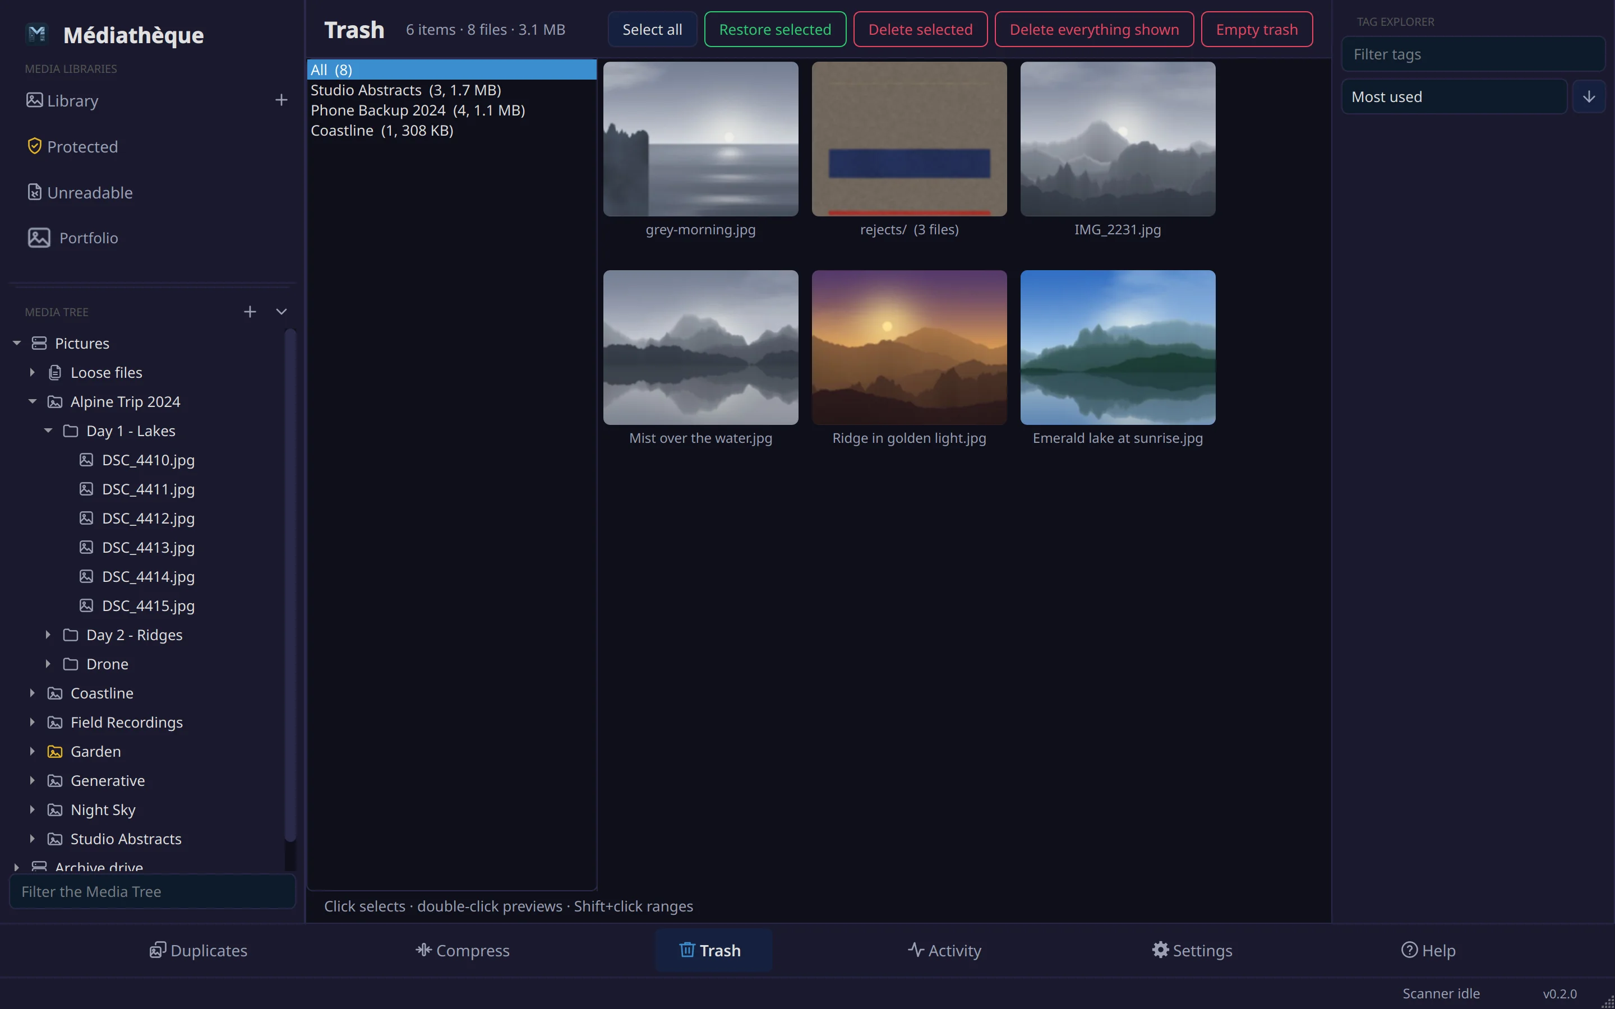
Task: Collapse the Day 1 - Lakes folder
Action: coord(48,431)
